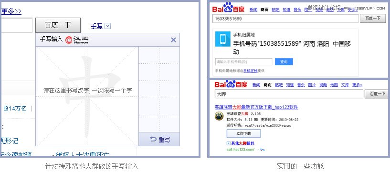Open the dropdown arrow beside 手写
The height and width of the screenshot is (172, 390).
(x=108, y=26)
